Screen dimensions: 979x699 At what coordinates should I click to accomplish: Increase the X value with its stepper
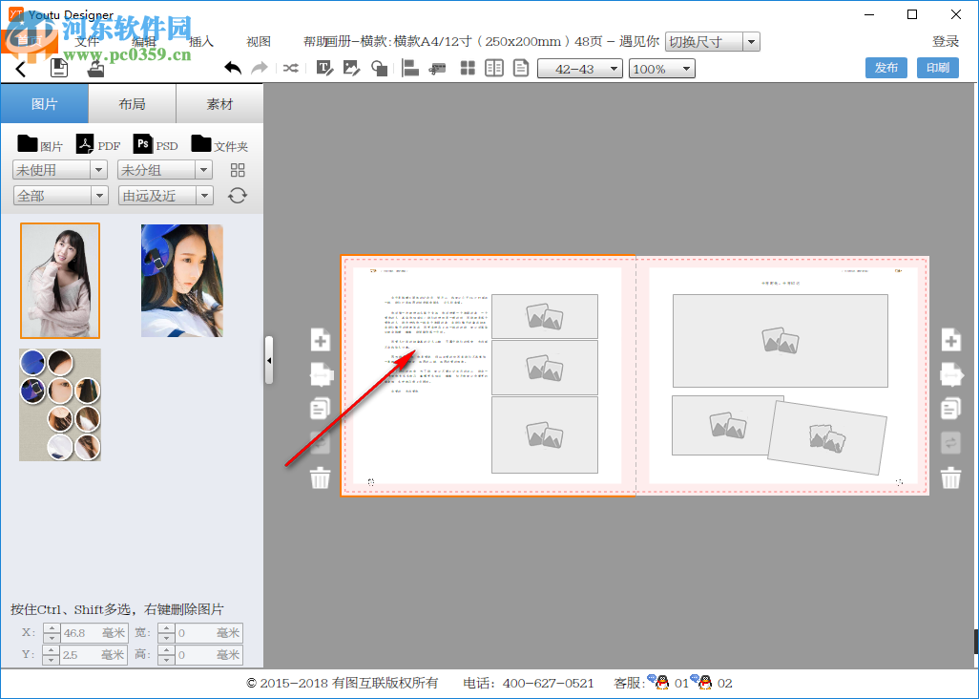pyautogui.click(x=51, y=627)
